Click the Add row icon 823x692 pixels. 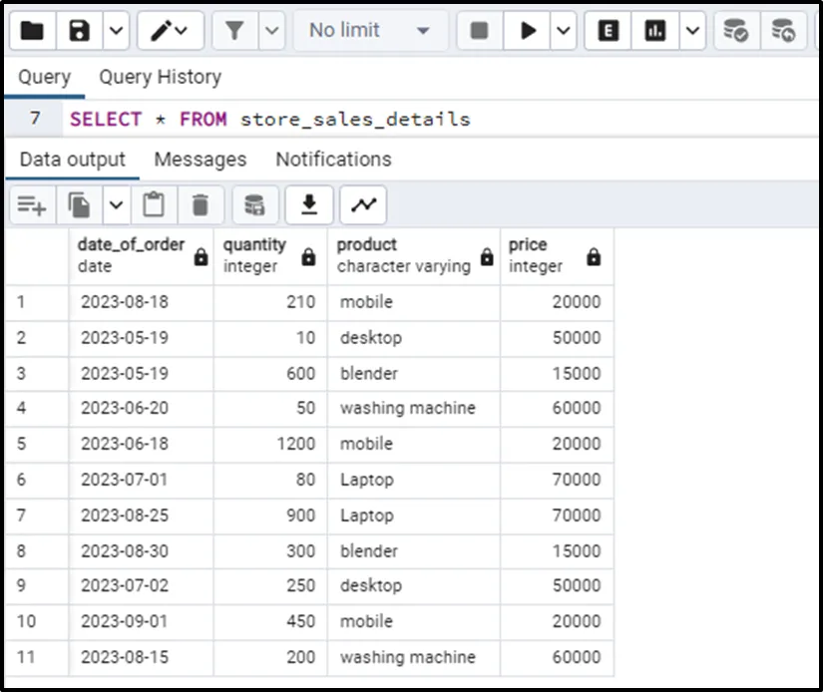32,205
